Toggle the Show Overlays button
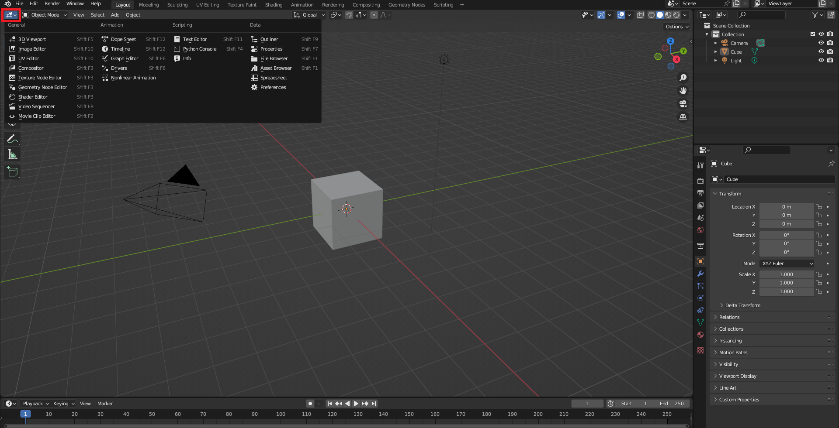839x428 pixels. click(621, 15)
